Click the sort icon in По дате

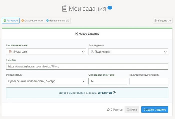[x=156, y=21]
